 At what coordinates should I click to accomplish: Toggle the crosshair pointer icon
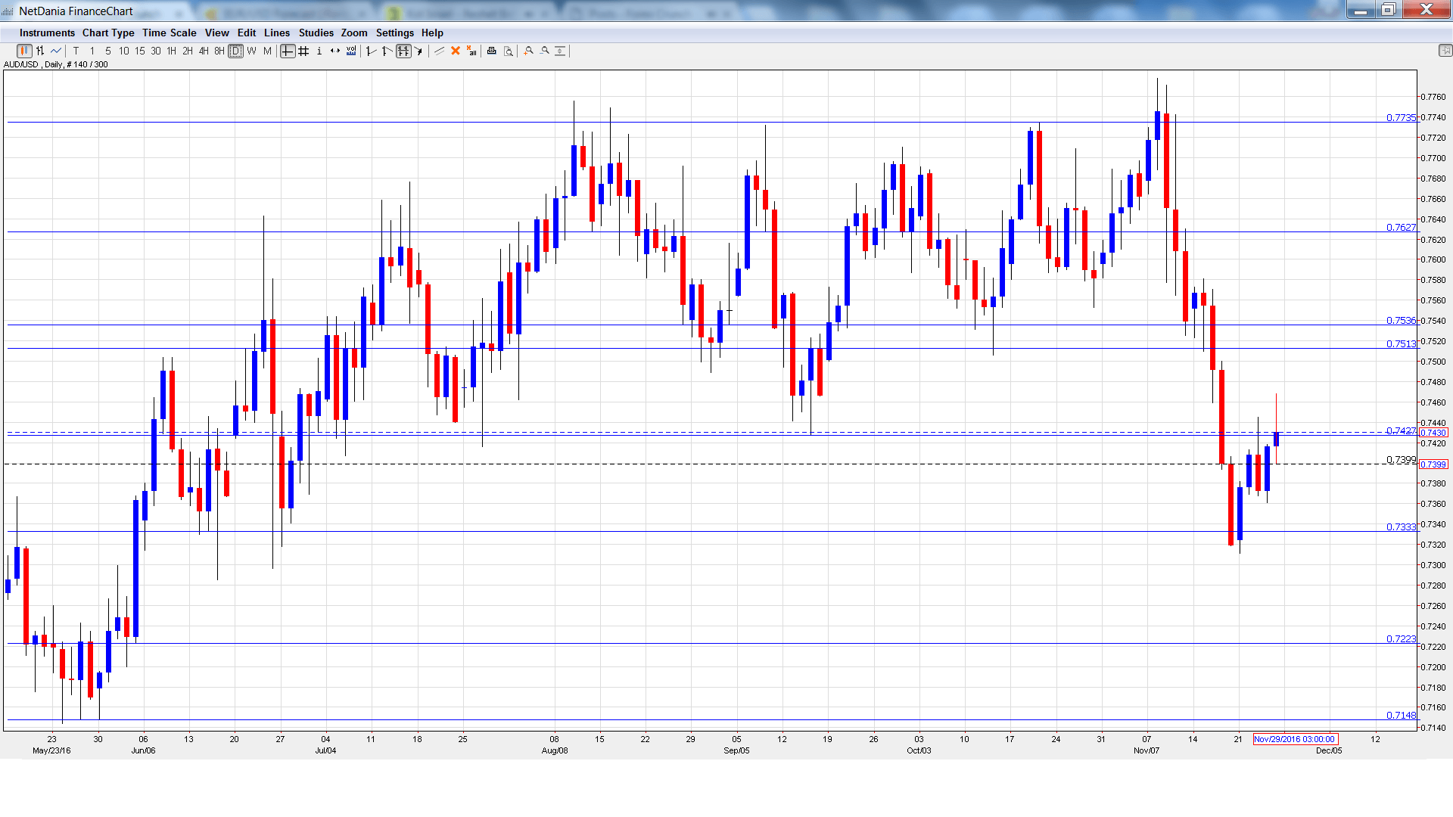coord(288,51)
